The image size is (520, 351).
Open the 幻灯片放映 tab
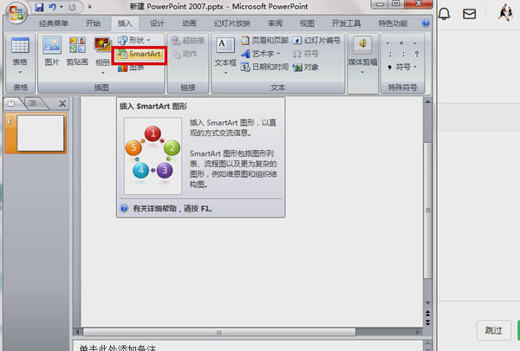tap(231, 23)
